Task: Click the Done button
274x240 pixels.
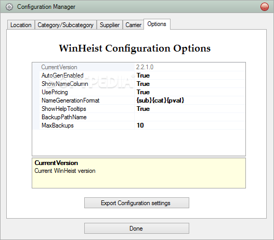Action: (x=137, y=228)
